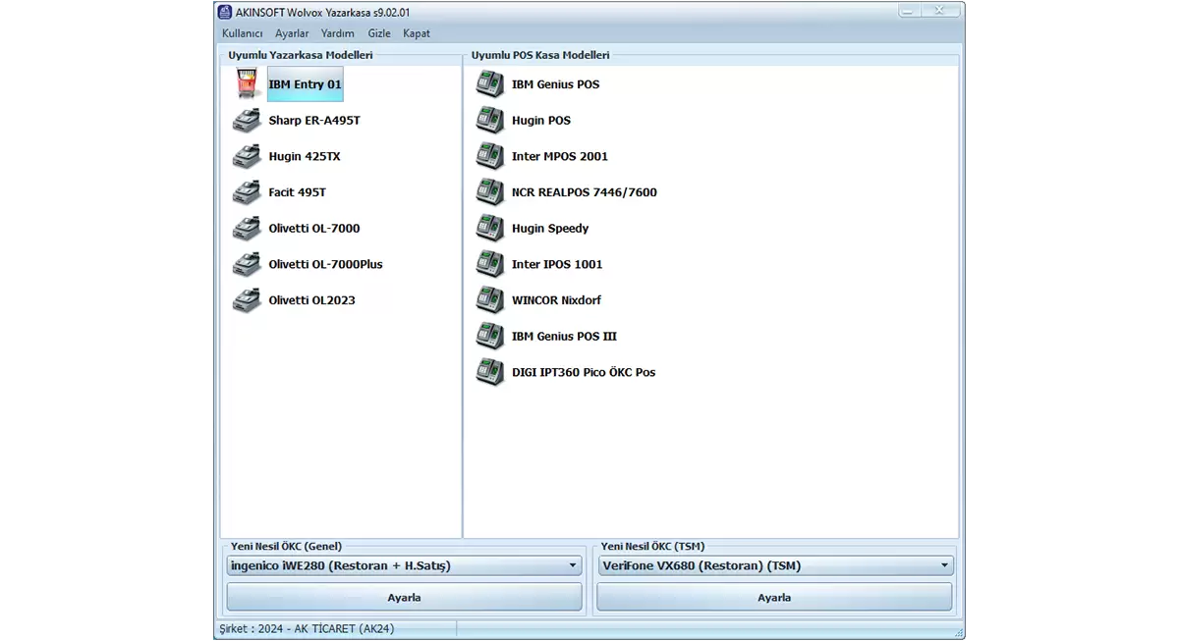Screen dimensions: 1179x641
Task: Click the WINCOR Nixdorf POS icon
Action: [x=489, y=300]
